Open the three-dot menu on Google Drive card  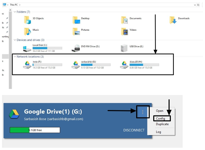click(143, 112)
